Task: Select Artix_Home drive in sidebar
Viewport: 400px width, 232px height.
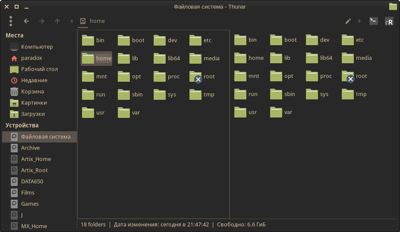Action: tap(40, 159)
